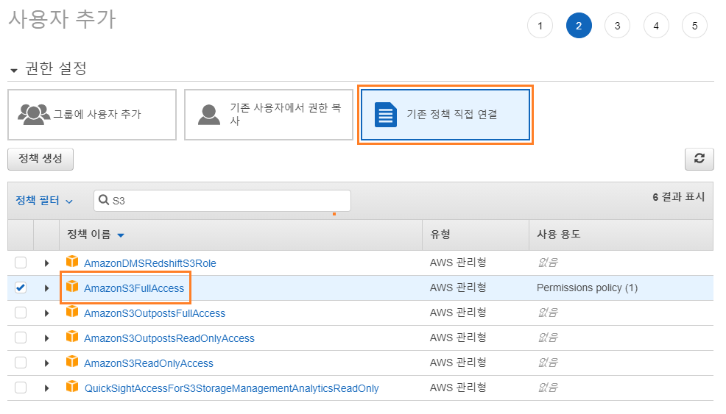Check the AmazonS3OutpostsReadOnlyAccess checkbox
This screenshot has width=726, height=414.
point(21,338)
